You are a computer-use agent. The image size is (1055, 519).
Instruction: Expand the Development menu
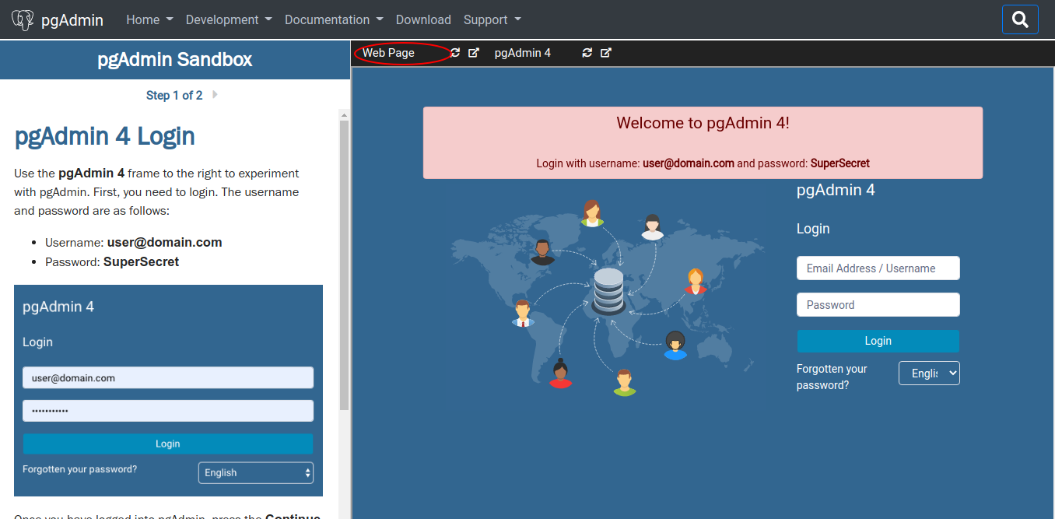[229, 19]
